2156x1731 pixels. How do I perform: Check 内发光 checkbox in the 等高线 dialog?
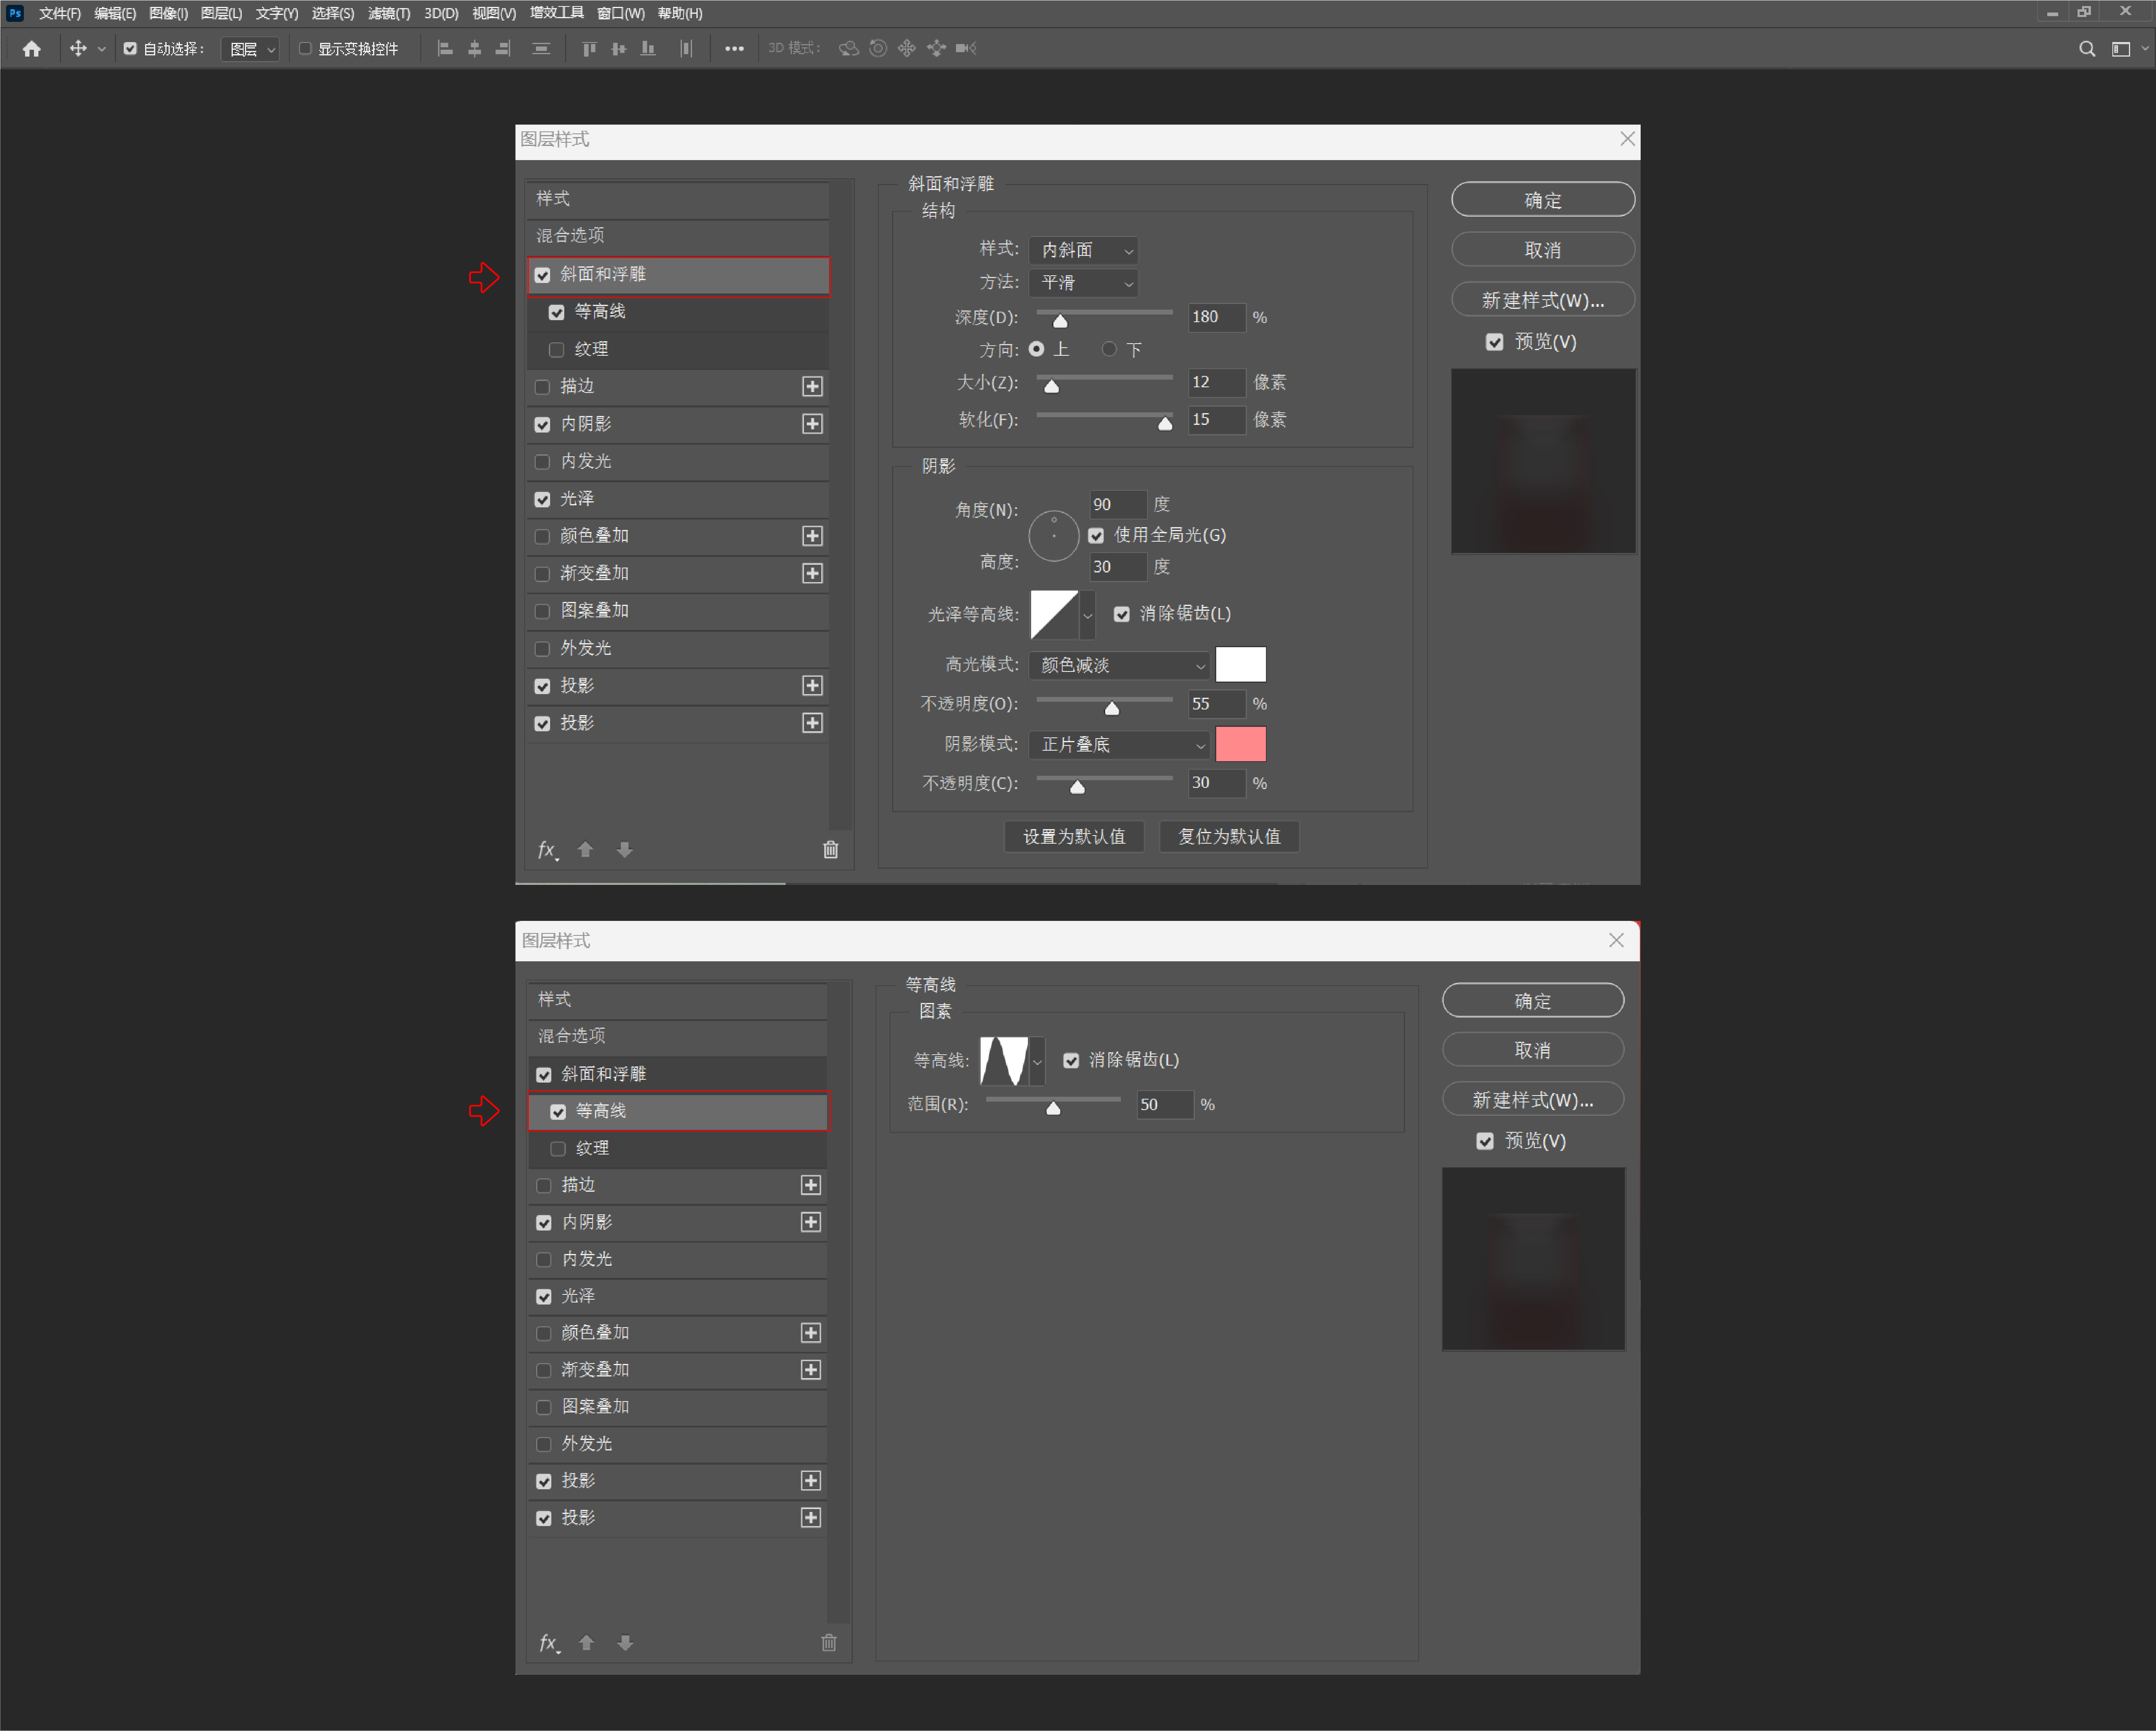(544, 1260)
